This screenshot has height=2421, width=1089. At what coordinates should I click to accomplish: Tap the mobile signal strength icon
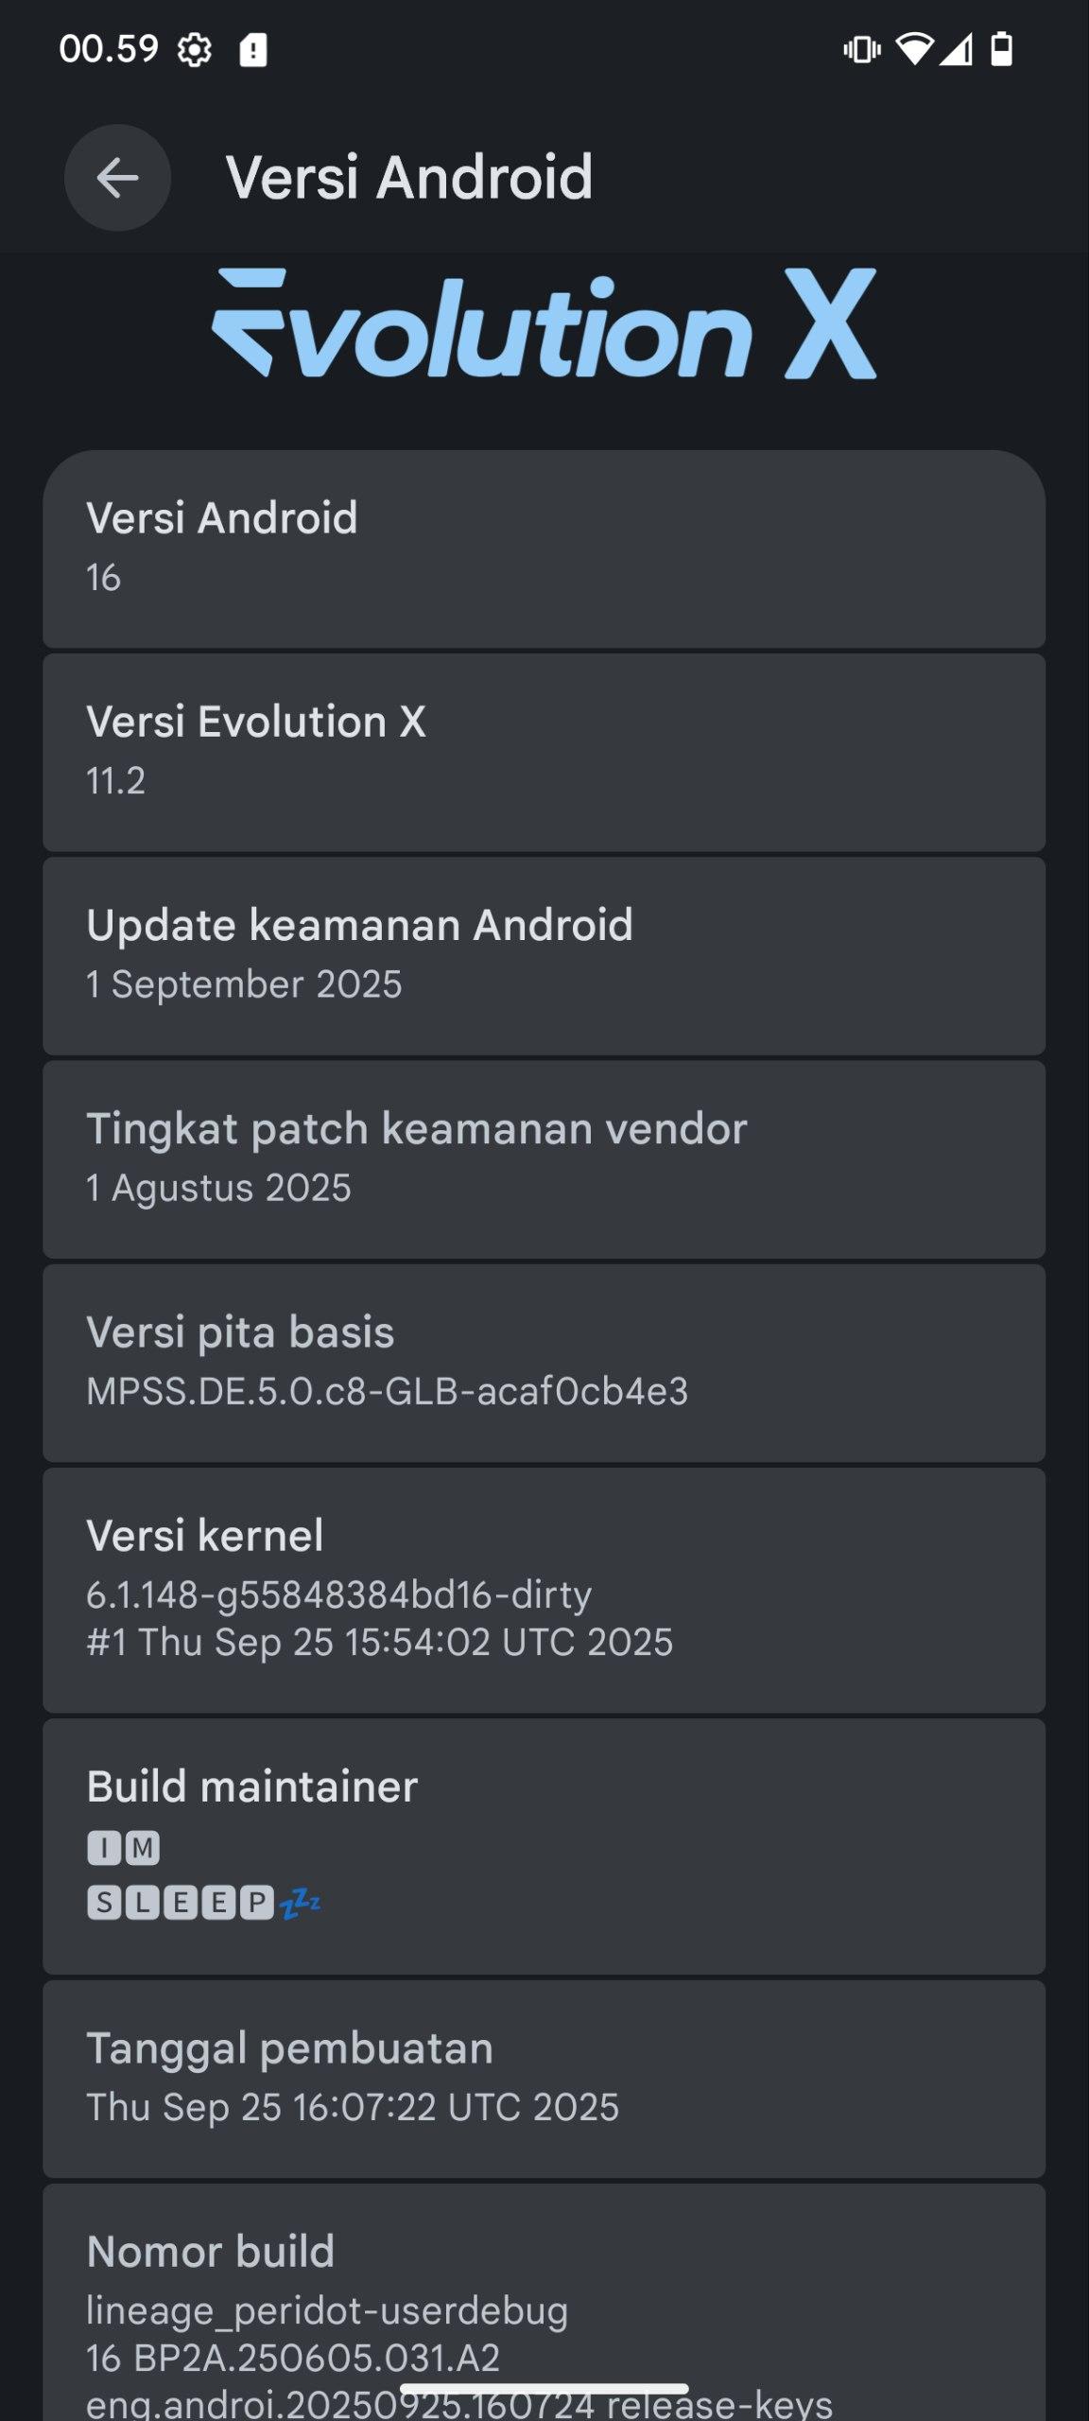(956, 49)
